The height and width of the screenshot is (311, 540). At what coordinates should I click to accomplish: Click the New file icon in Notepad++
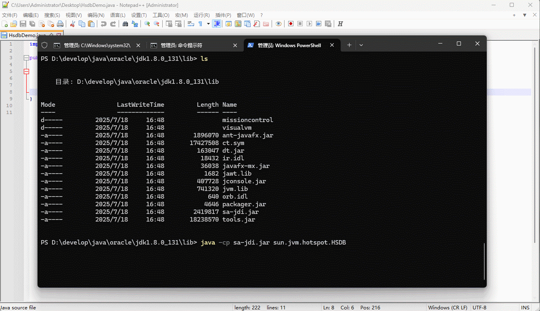point(5,24)
